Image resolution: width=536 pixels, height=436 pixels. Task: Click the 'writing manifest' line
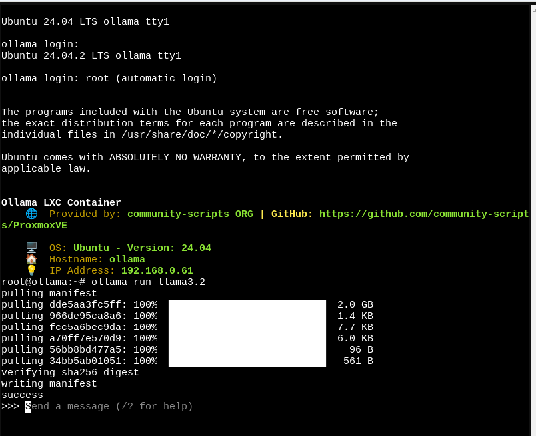(x=49, y=384)
